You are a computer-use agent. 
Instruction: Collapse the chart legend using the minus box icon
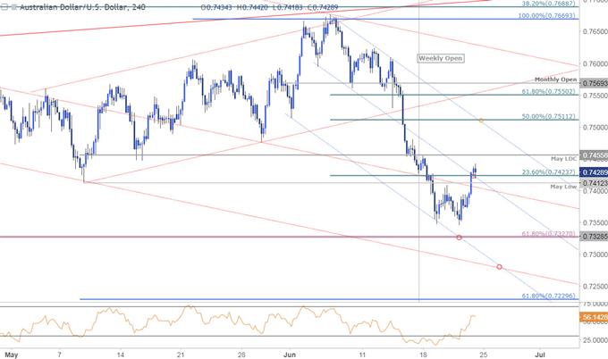[x=4, y=7]
